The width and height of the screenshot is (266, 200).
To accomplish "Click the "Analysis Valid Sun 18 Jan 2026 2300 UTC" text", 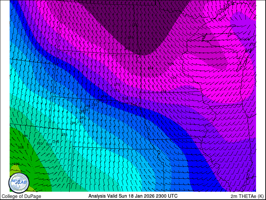I will tap(133, 196).
